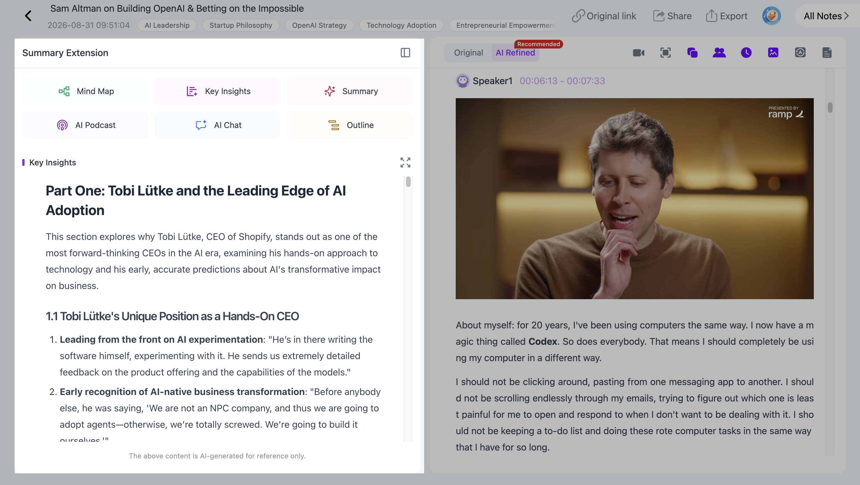Click the Sam Altman video thumbnail
This screenshot has width=860, height=485.
point(635,198)
